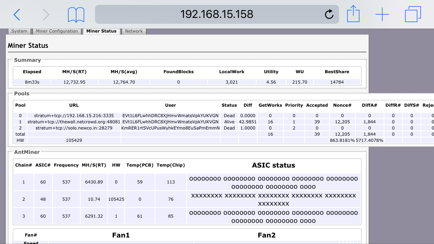
Task: Tap the Safari forward arrow
Action: (46, 15)
